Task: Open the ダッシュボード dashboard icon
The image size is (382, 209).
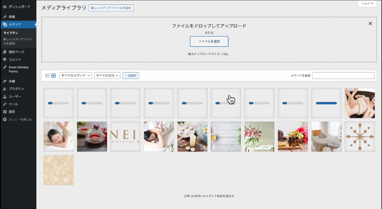Action: [4, 7]
